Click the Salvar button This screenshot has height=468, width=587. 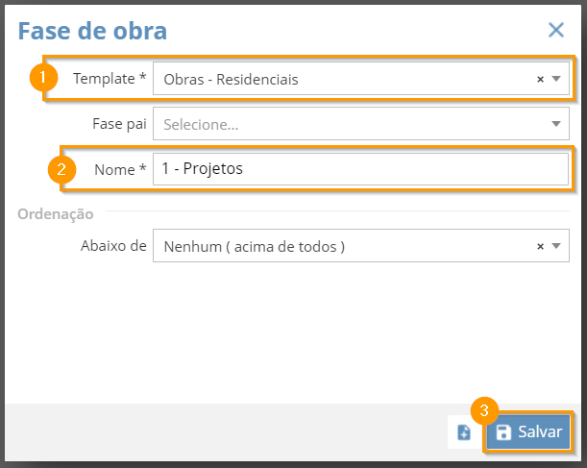click(x=528, y=432)
